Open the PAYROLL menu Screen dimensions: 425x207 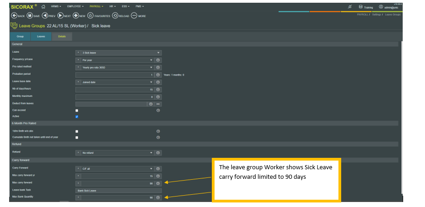pyautogui.click(x=96, y=7)
